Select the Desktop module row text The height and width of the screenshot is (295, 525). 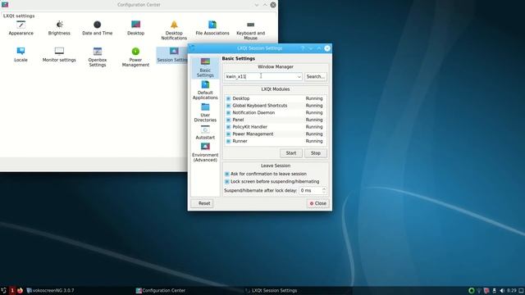point(240,98)
